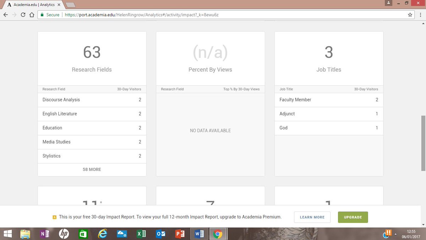
Task: Click the Chrome back arrow
Action: 5,15
